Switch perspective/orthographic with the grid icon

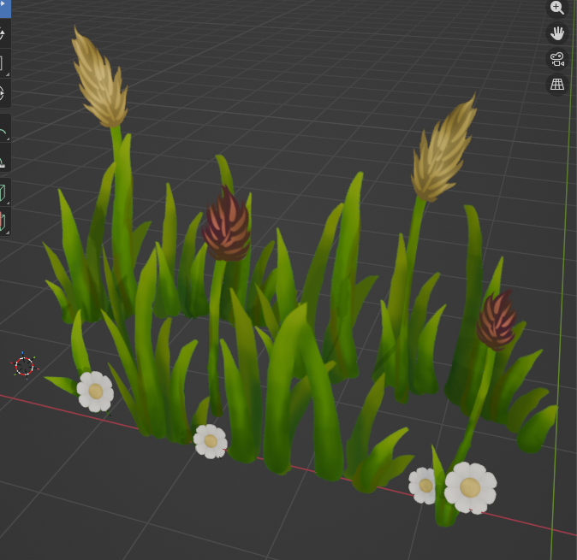pos(557,85)
